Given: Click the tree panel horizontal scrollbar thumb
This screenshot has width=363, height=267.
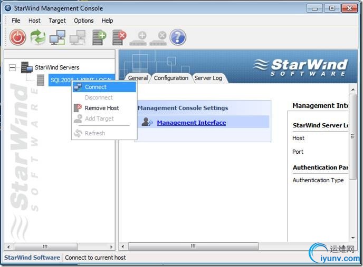Looking at the screenshot, I should tap(45, 246).
